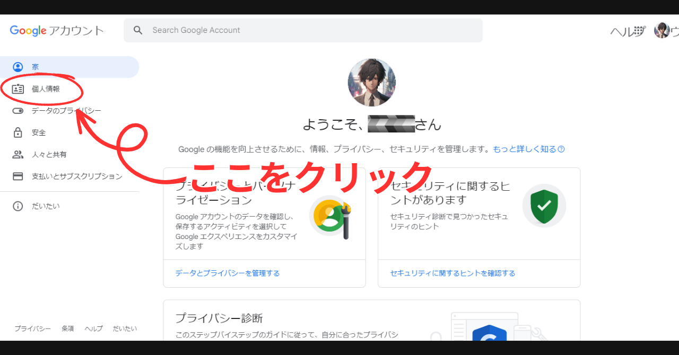Click the card icon beside 支払いとサブスクリプション

(x=18, y=175)
